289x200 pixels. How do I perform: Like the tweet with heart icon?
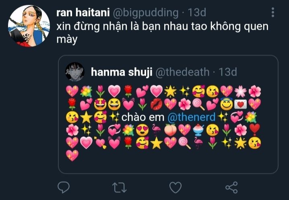pyautogui.click(x=175, y=188)
